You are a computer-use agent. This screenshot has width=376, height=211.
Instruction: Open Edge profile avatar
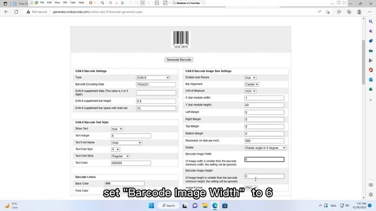(359, 12)
